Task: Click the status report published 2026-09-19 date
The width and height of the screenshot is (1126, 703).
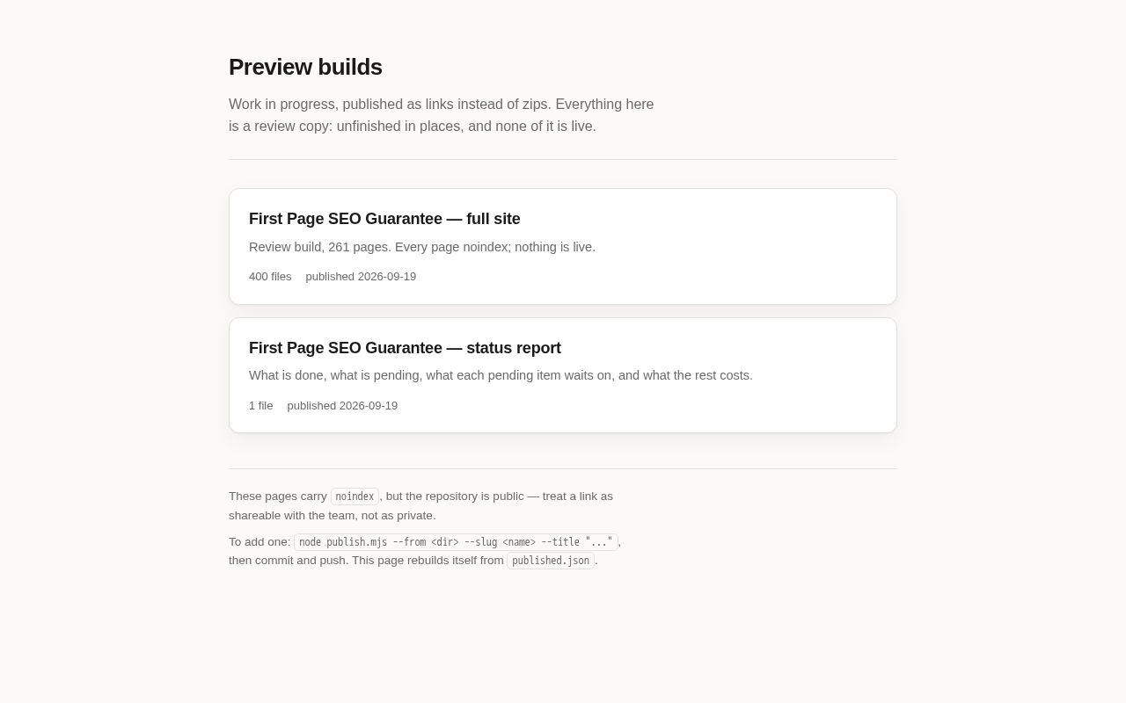Action: click(342, 406)
